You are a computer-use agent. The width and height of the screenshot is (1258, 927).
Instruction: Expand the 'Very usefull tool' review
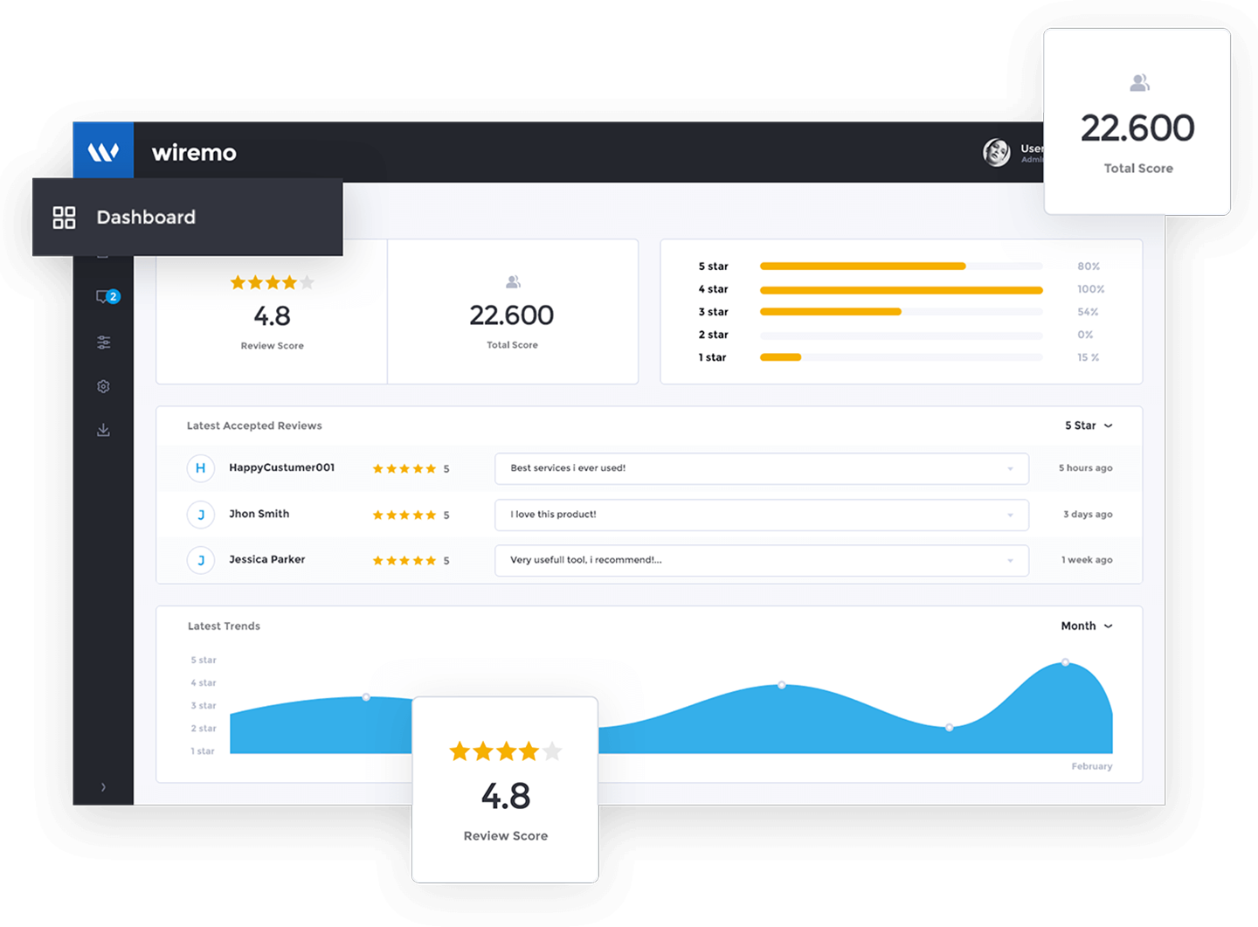pos(762,560)
